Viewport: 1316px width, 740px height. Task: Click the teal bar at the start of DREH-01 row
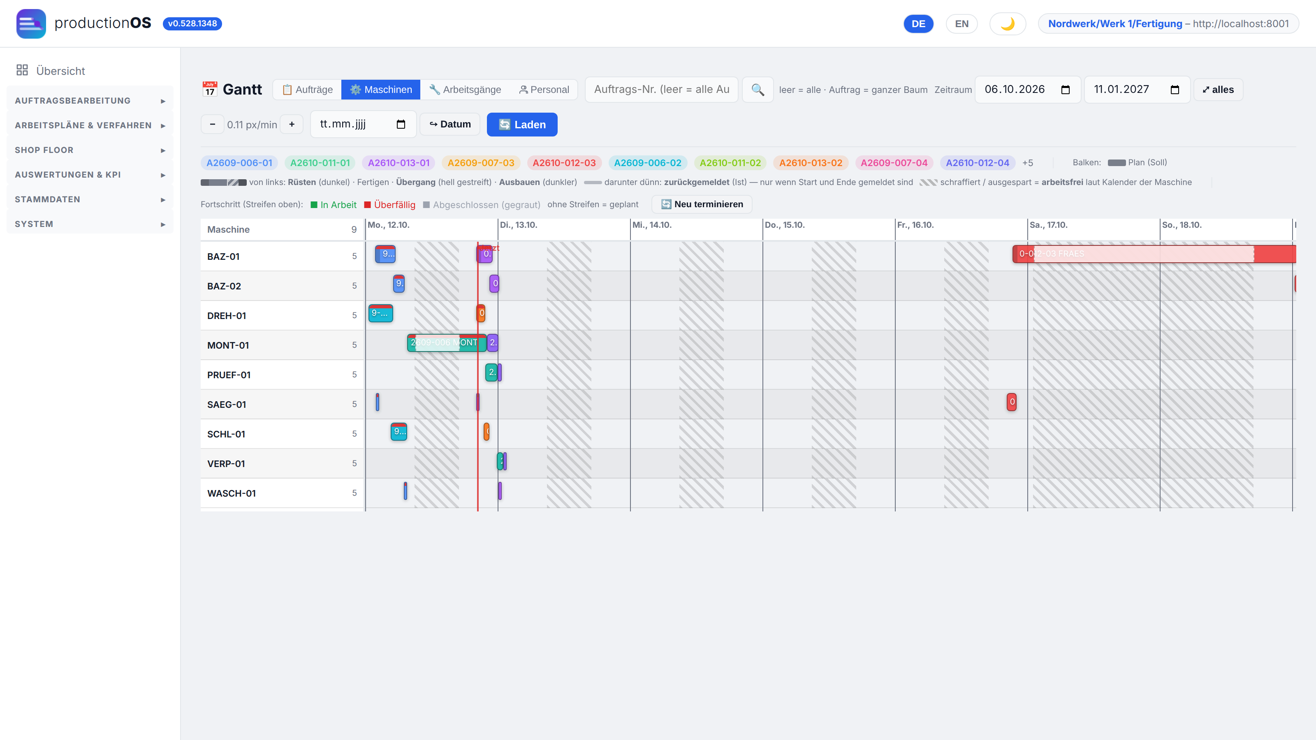point(380,313)
